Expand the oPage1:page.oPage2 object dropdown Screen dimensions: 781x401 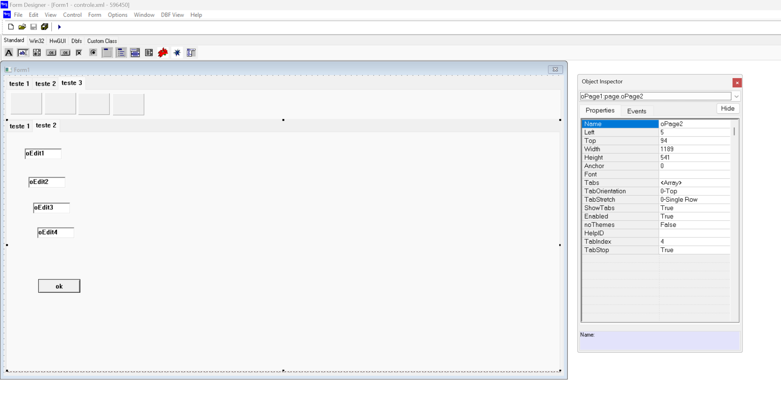(x=736, y=96)
